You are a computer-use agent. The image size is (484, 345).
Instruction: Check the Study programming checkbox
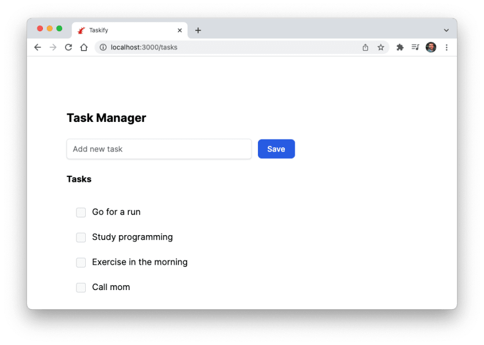[x=81, y=237]
